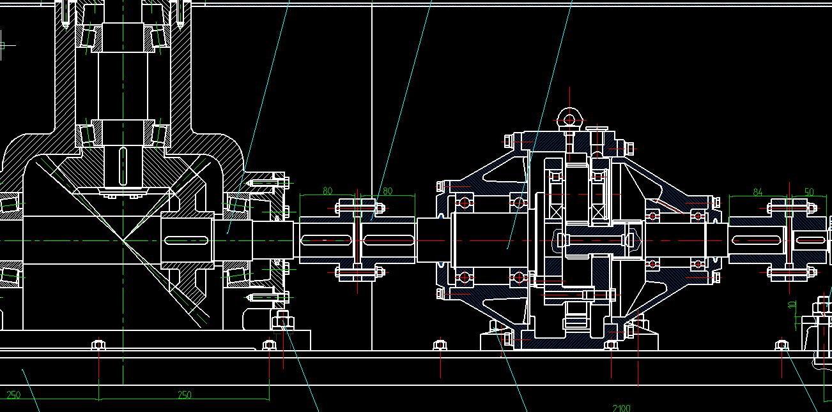Select the "84" dimension text
832x412 pixels.
pyautogui.click(x=758, y=192)
